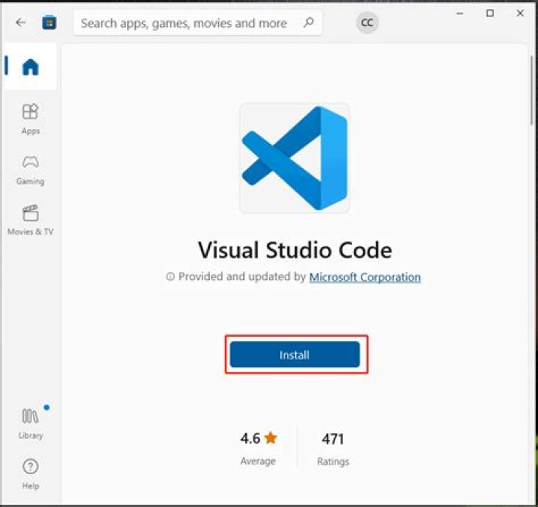Click the 4.6 average rating star
538x507 pixels.
pyautogui.click(x=270, y=438)
